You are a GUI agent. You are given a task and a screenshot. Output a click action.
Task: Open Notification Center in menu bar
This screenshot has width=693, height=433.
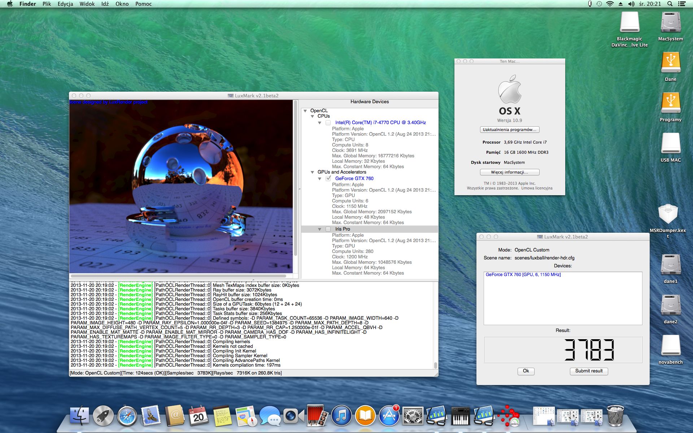(x=681, y=4)
